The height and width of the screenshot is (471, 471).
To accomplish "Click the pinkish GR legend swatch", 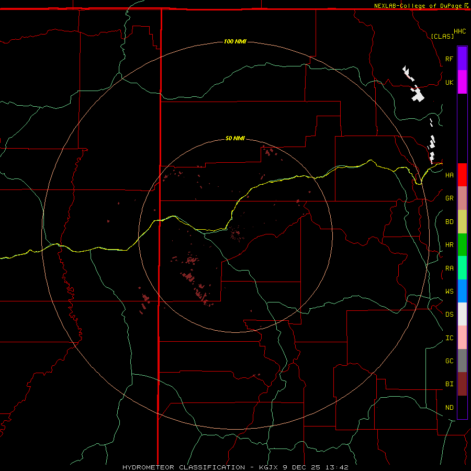I will (x=462, y=198).
